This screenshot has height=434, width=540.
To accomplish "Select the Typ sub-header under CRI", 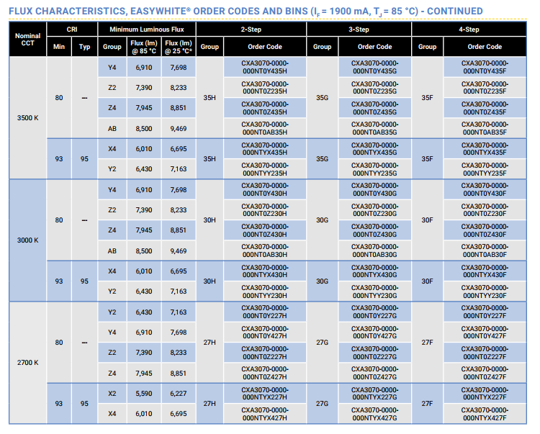I will 84,47.
